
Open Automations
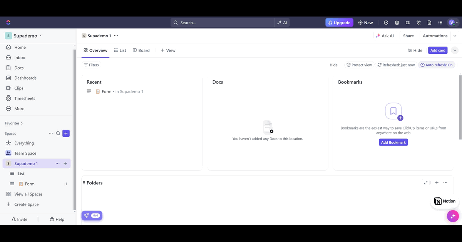435,36
